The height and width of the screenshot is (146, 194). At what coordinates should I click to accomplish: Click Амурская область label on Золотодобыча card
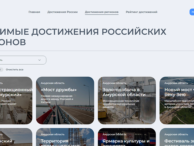click(x=114, y=83)
